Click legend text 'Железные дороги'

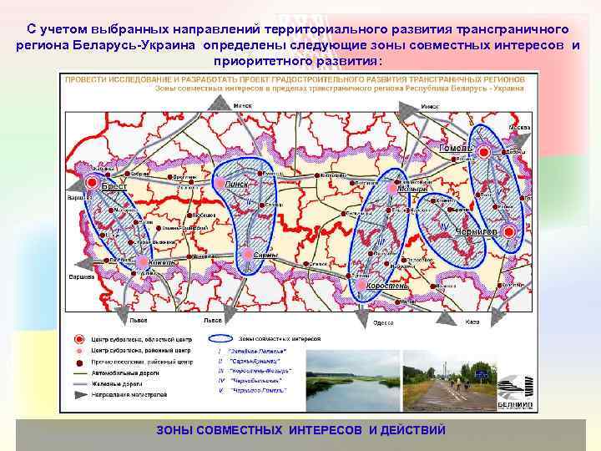point(117,383)
